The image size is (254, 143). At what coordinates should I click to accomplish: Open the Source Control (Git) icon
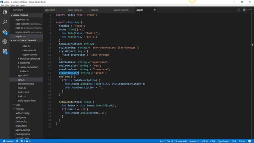(x=5, y=32)
